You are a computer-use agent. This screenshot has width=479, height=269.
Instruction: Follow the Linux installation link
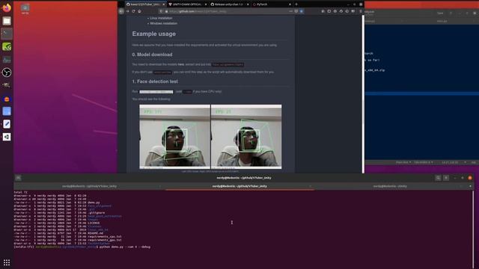click(x=161, y=18)
